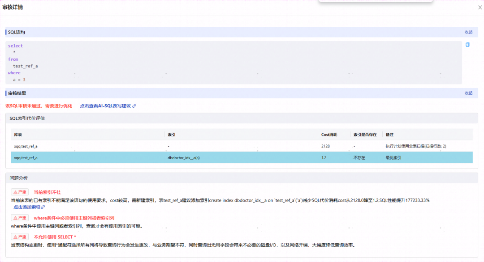Select the 库表 column header
484x262 pixels.
point(18,135)
